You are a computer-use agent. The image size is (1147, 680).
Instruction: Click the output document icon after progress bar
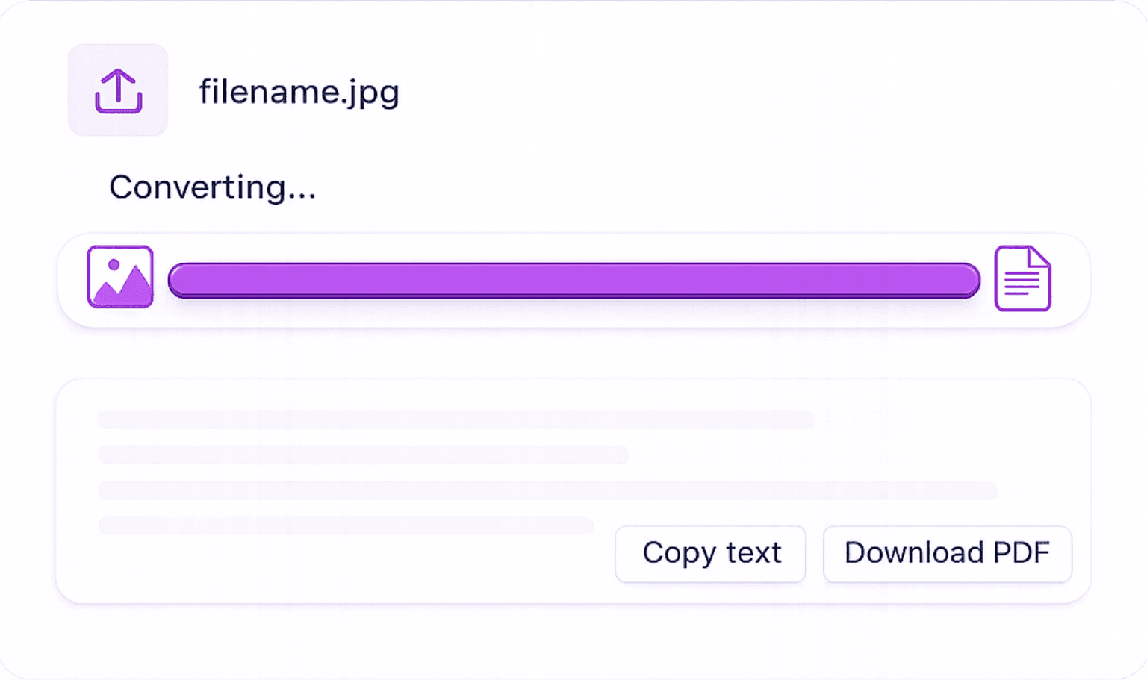[x=1022, y=278]
